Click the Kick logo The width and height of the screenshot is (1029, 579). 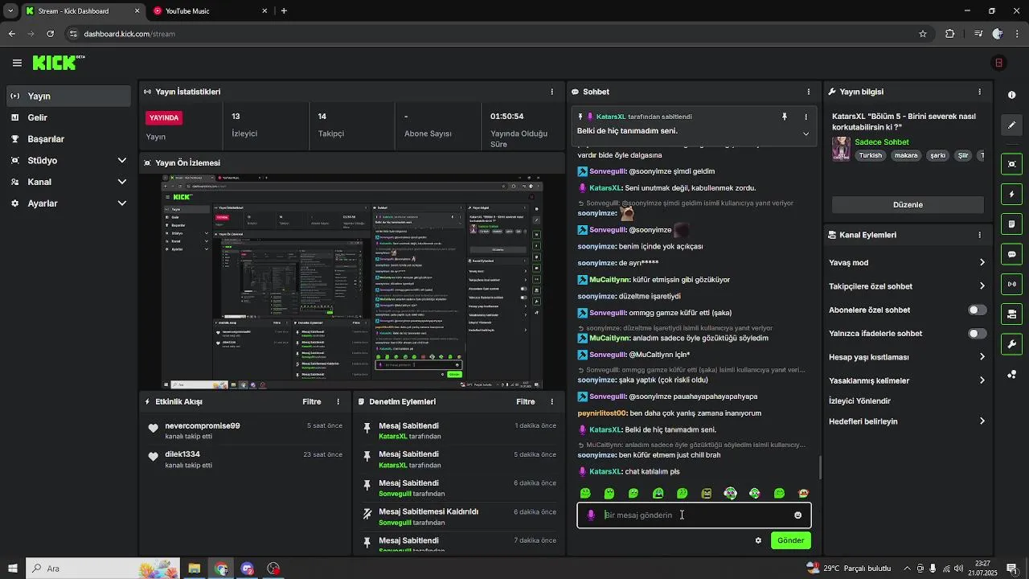pyautogui.click(x=58, y=63)
